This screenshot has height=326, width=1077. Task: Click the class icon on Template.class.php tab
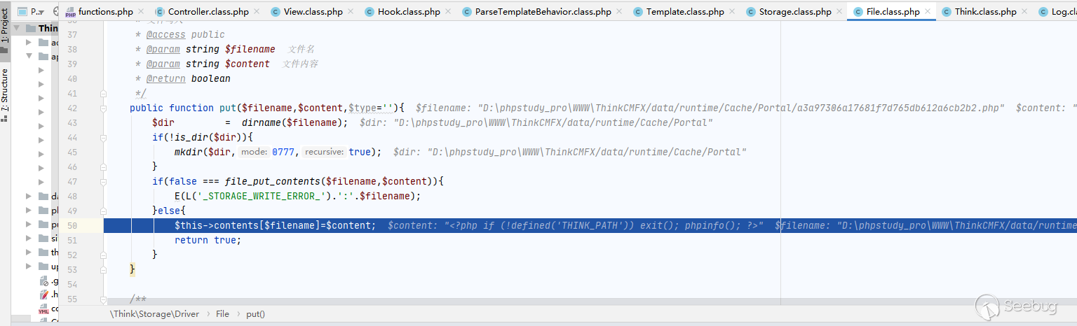pos(638,12)
